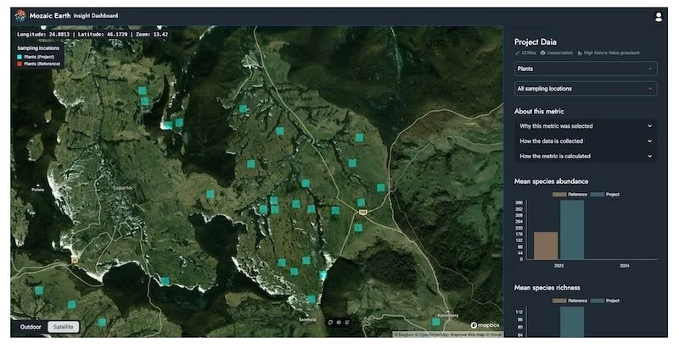Open the All sampling locations dropdown
This screenshot has width=679, height=348.
point(586,89)
